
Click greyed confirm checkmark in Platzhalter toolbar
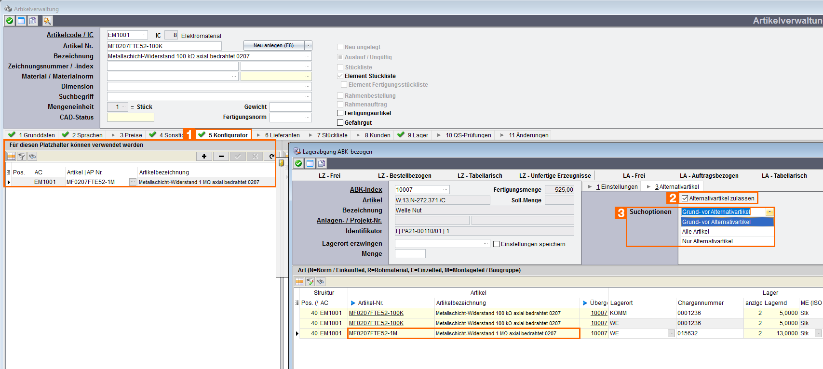click(x=238, y=156)
